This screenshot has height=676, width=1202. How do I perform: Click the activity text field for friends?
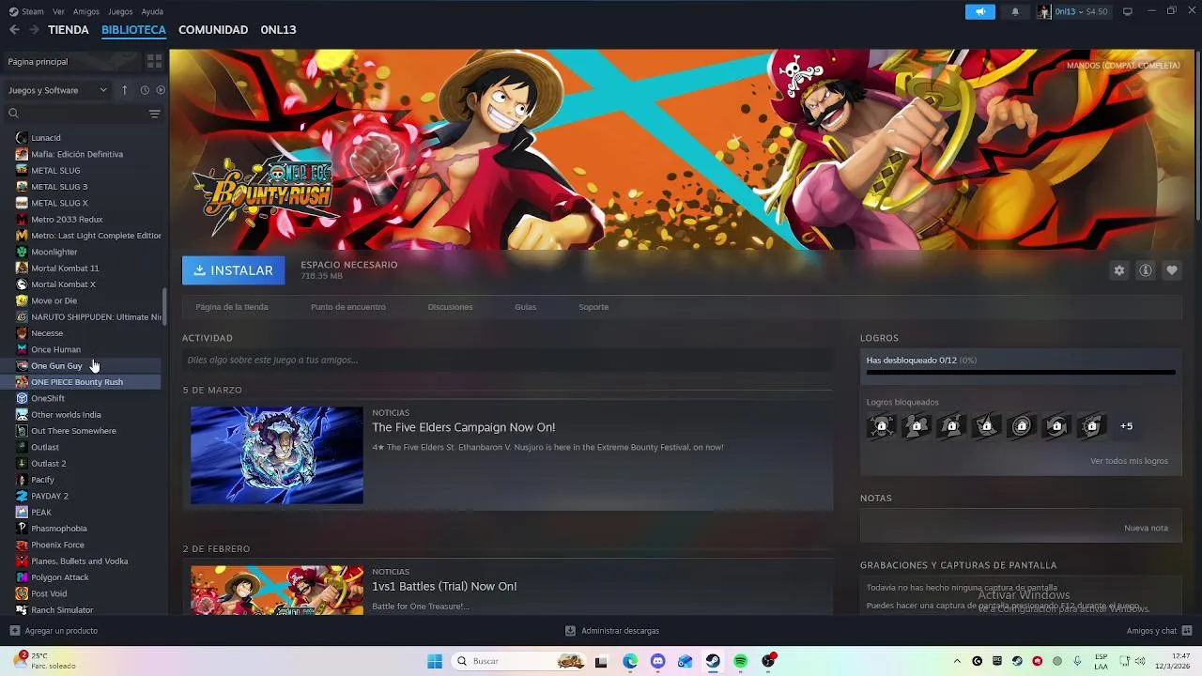(x=507, y=360)
